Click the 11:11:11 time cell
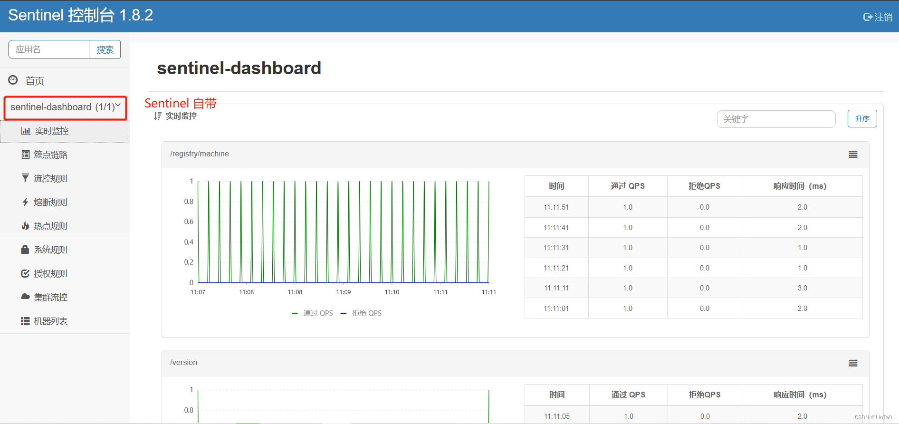The width and height of the screenshot is (899, 424). coord(556,288)
